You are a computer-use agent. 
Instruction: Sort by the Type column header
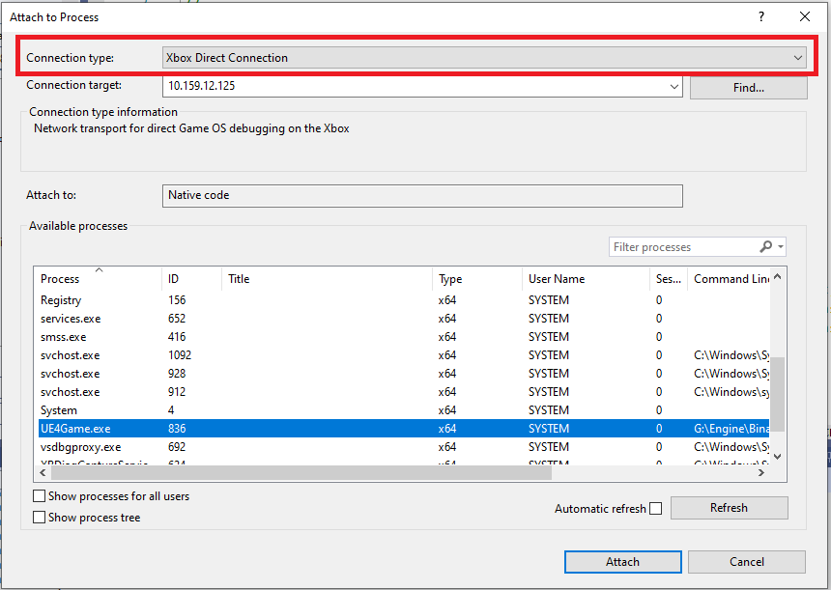477,278
